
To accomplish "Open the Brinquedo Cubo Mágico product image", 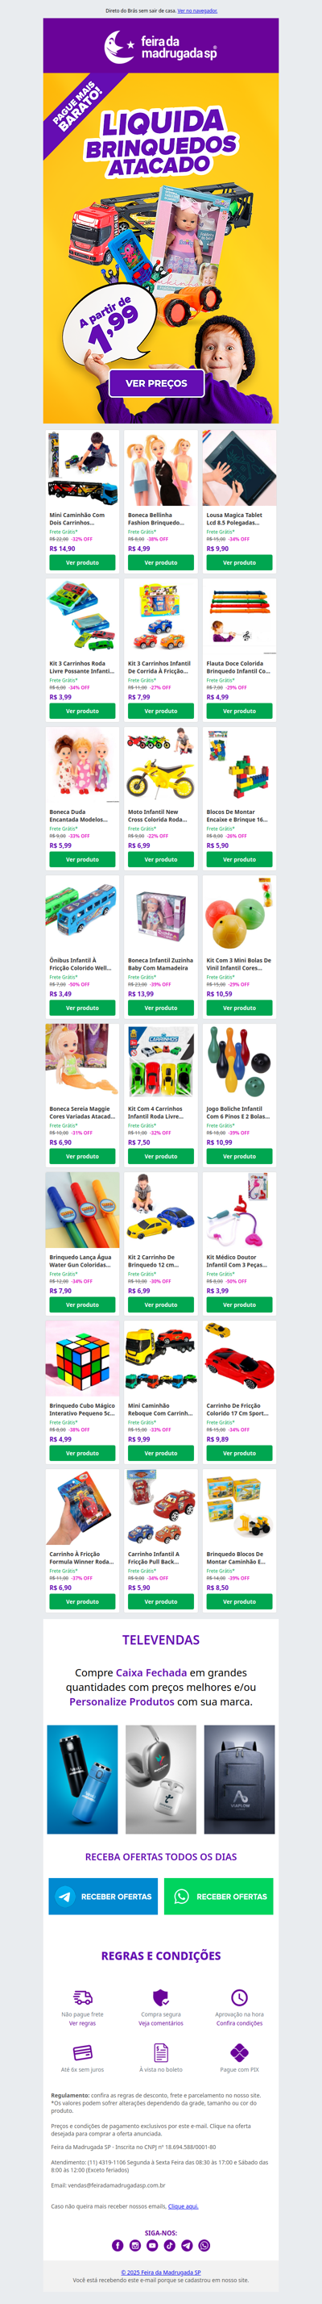I will tap(82, 1358).
